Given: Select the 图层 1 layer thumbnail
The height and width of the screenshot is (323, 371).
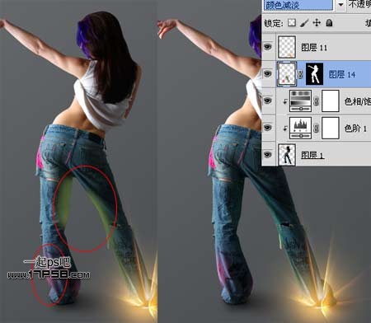Looking at the screenshot, I should 287,155.
